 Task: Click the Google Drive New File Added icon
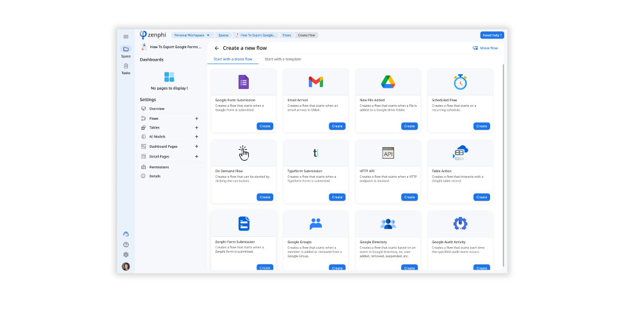click(x=388, y=82)
